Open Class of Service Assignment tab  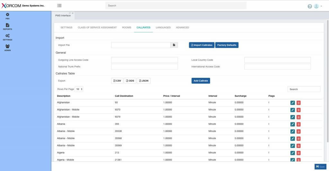(x=97, y=28)
